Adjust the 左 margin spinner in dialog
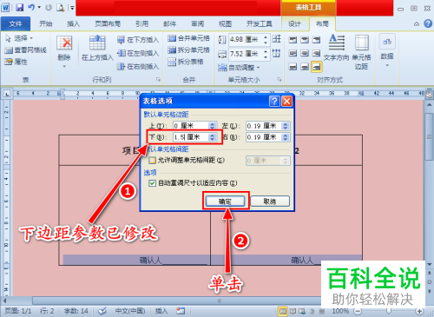 tap(286, 126)
